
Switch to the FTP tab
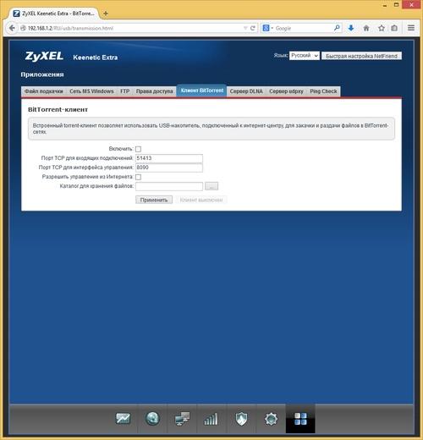point(124,91)
